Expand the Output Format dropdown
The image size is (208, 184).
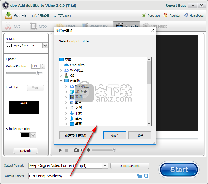105,166
